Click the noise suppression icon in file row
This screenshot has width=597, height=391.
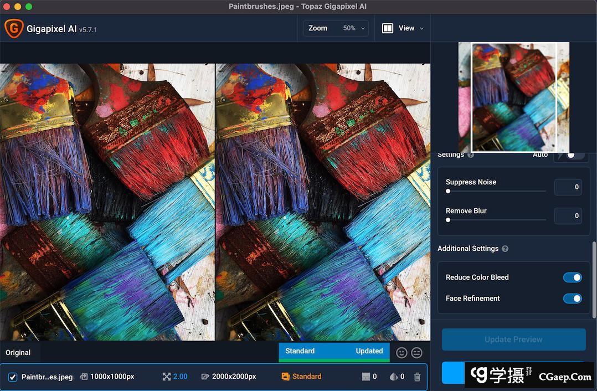(366, 377)
